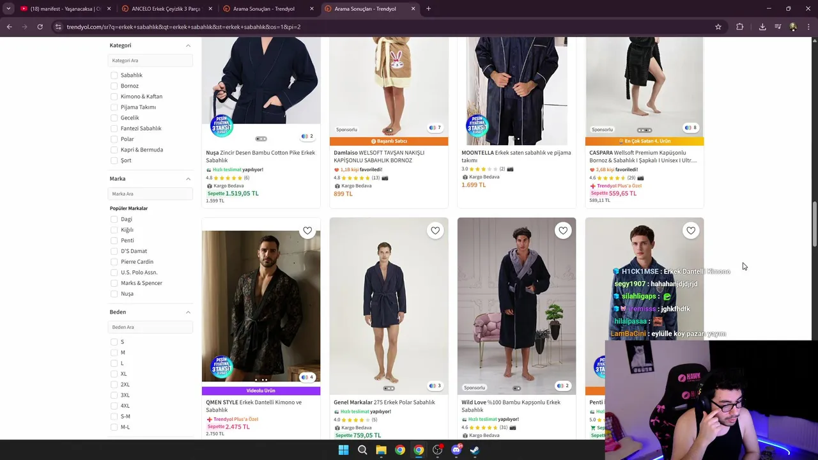Open MOONTELLA Erkek saten sabahlık product
Screen dimensions: 818x460
(x=516, y=157)
